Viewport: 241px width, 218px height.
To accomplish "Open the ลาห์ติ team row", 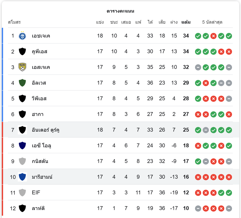I will click(x=39, y=208).
